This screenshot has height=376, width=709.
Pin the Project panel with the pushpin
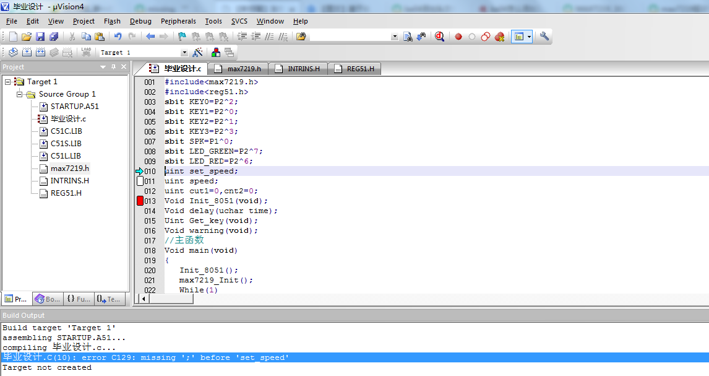113,67
